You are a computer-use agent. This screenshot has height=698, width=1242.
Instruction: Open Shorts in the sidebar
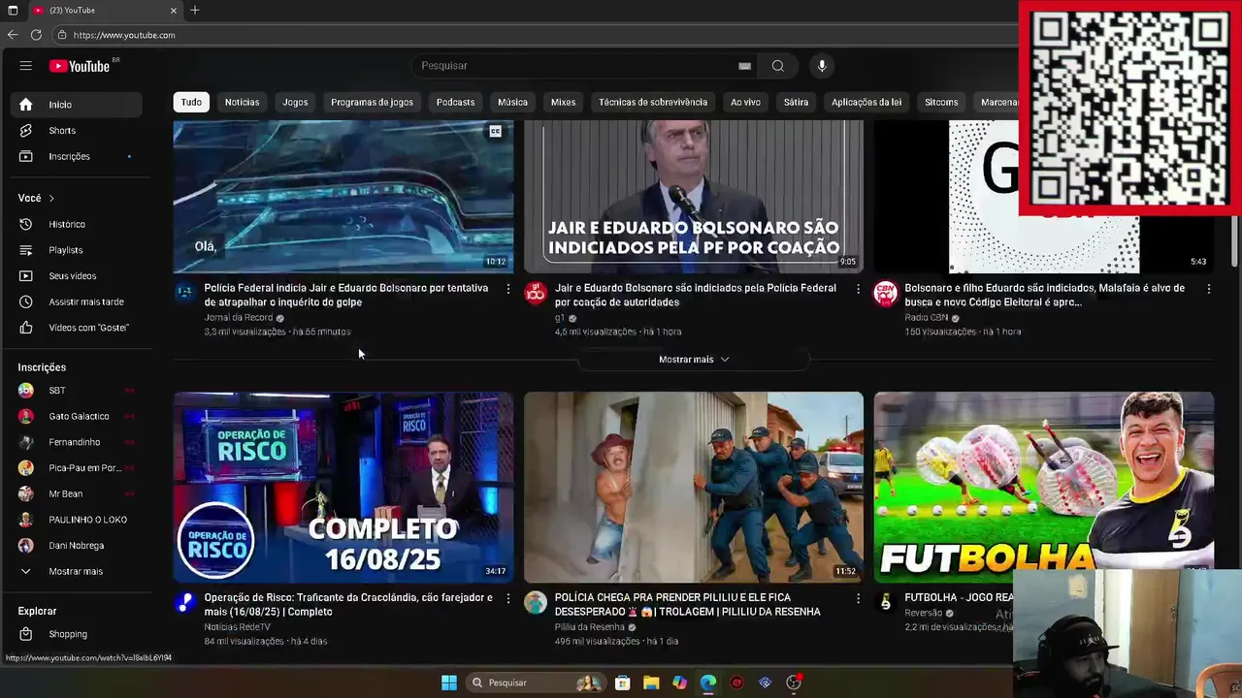pyautogui.click(x=77, y=131)
